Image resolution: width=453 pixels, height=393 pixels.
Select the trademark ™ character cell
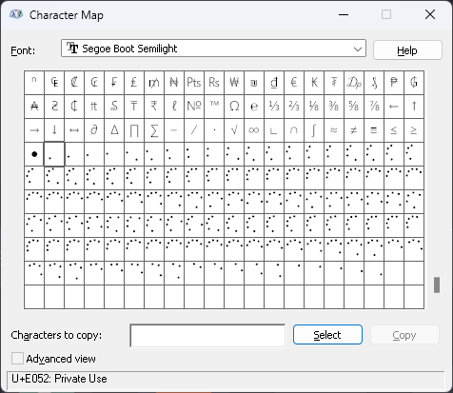(214, 107)
